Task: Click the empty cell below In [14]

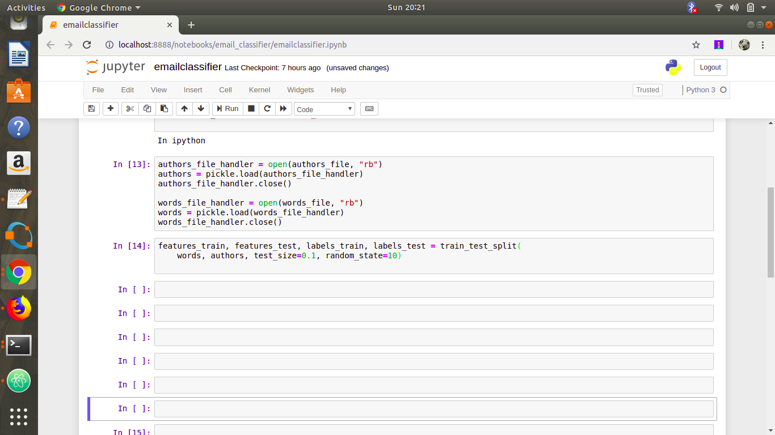Action: click(x=433, y=289)
